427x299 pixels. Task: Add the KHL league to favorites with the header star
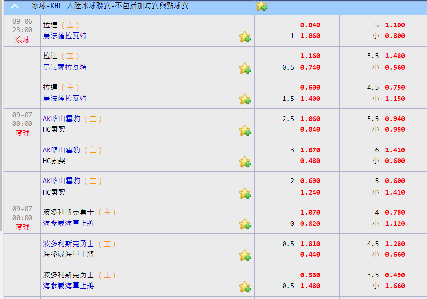click(x=262, y=6)
